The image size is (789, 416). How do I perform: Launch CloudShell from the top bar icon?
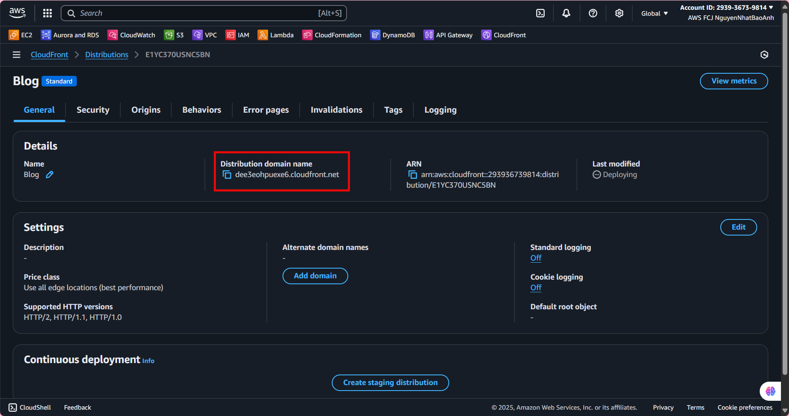[540, 13]
